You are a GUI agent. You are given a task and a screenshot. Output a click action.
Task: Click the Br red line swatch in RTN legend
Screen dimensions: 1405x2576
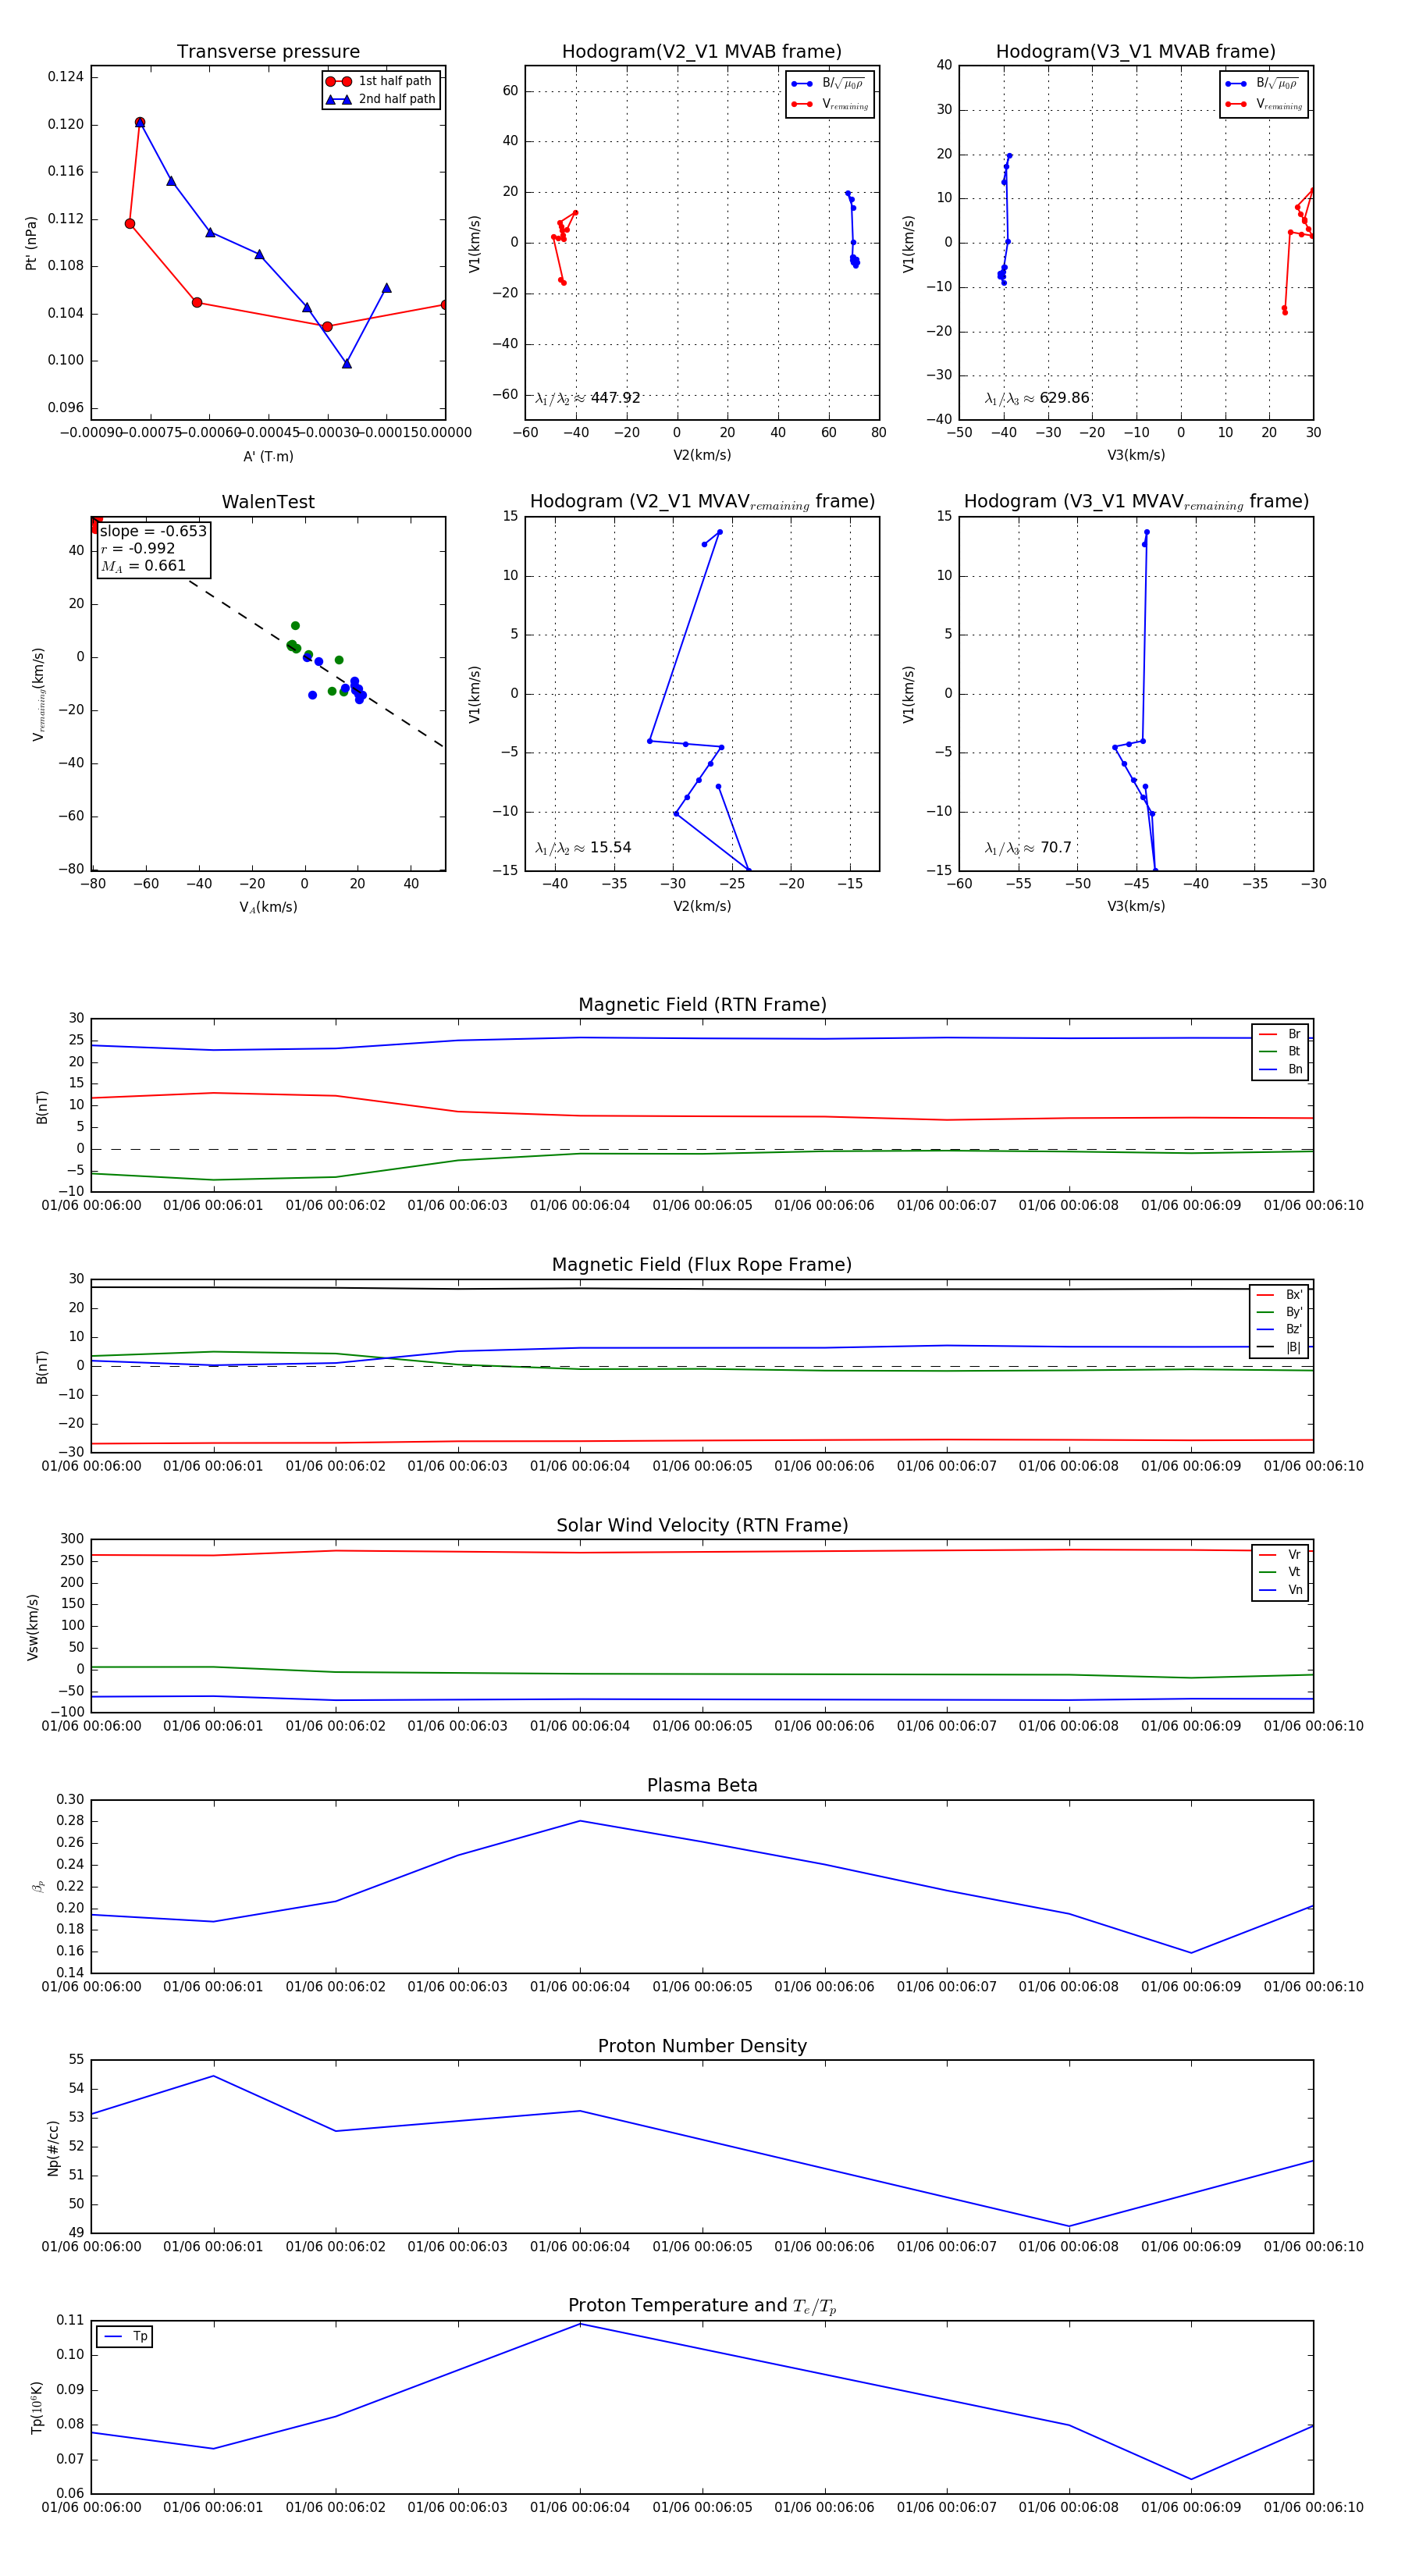point(1267,1034)
